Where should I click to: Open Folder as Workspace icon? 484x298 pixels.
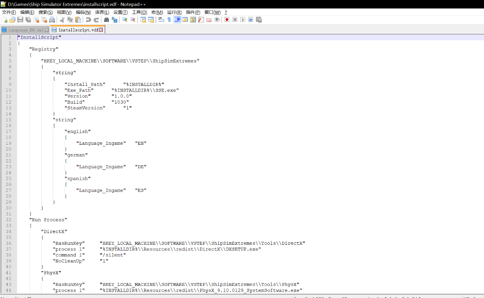pos(209,19)
